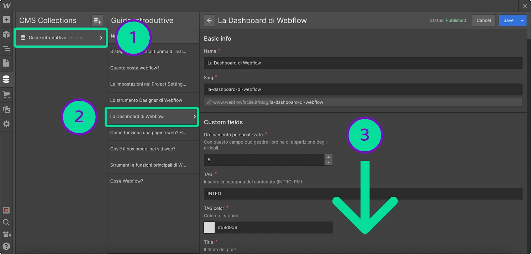Select the Guide introduttive collection
The image size is (531, 254).
(61, 38)
